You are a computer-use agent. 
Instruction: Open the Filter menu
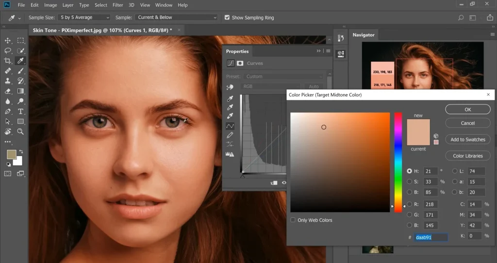117,5
